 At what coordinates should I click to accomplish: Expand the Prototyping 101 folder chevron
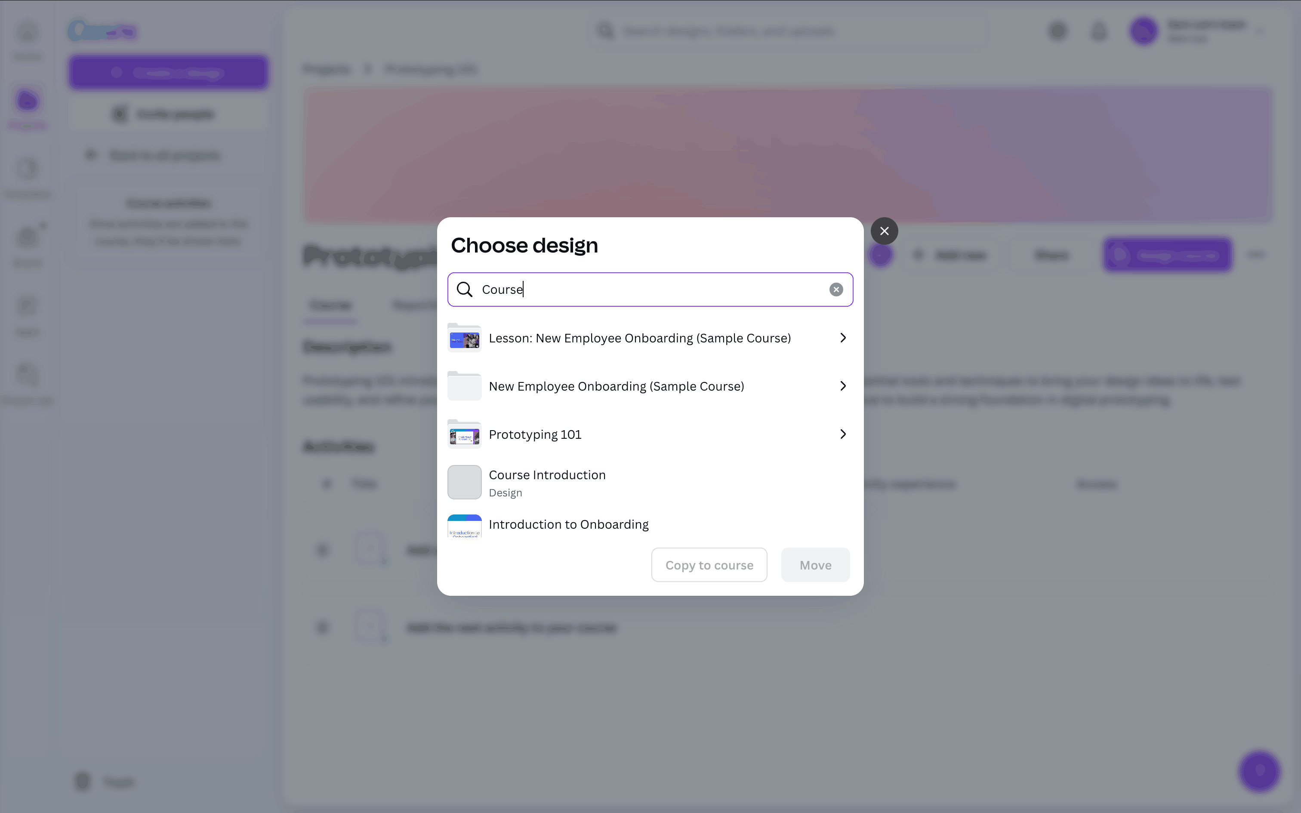click(842, 434)
